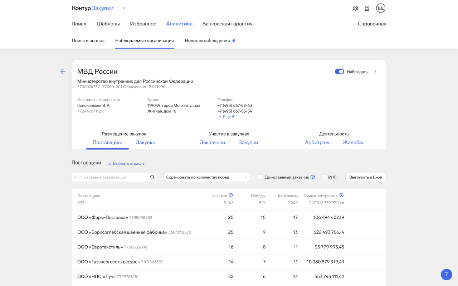
Task: Open Заказчики tab under Участие в закупках
Action: [x=213, y=142]
